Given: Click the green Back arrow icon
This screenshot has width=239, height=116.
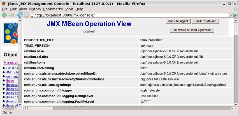Looking at the screenshot, I should point(4,15).
